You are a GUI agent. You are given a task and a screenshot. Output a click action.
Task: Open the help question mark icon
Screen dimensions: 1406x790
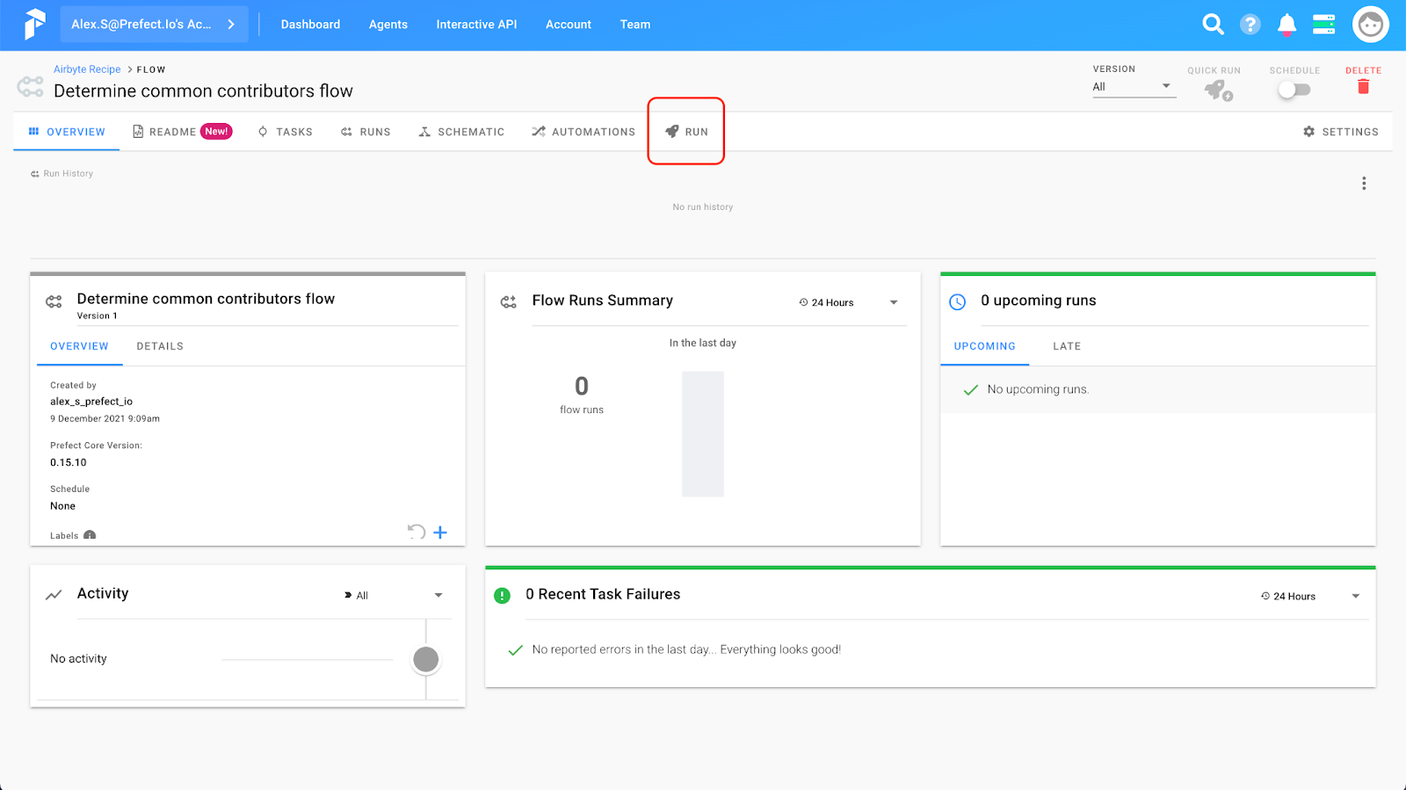1250,25
